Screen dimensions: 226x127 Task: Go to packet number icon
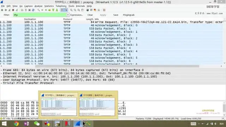coord(49,10)
